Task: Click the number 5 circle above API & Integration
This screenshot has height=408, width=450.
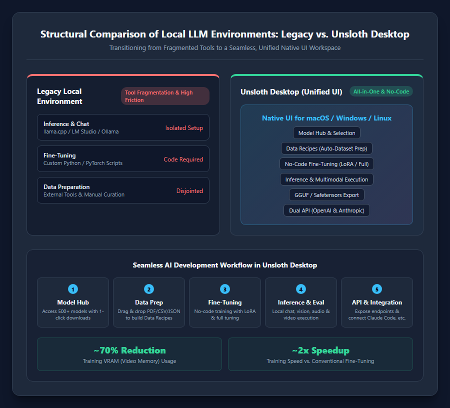Action: click(377, 289)
